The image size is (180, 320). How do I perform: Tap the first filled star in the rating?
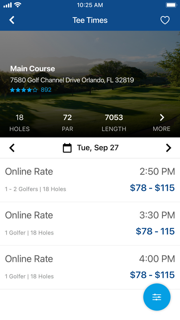pos(12,90)
